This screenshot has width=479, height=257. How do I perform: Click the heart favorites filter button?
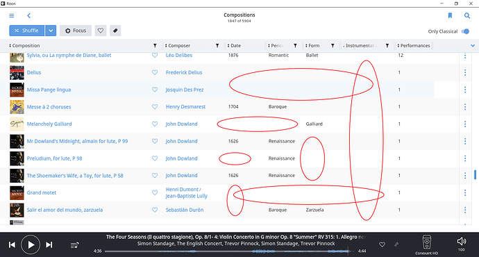click(x=101, y=31)
